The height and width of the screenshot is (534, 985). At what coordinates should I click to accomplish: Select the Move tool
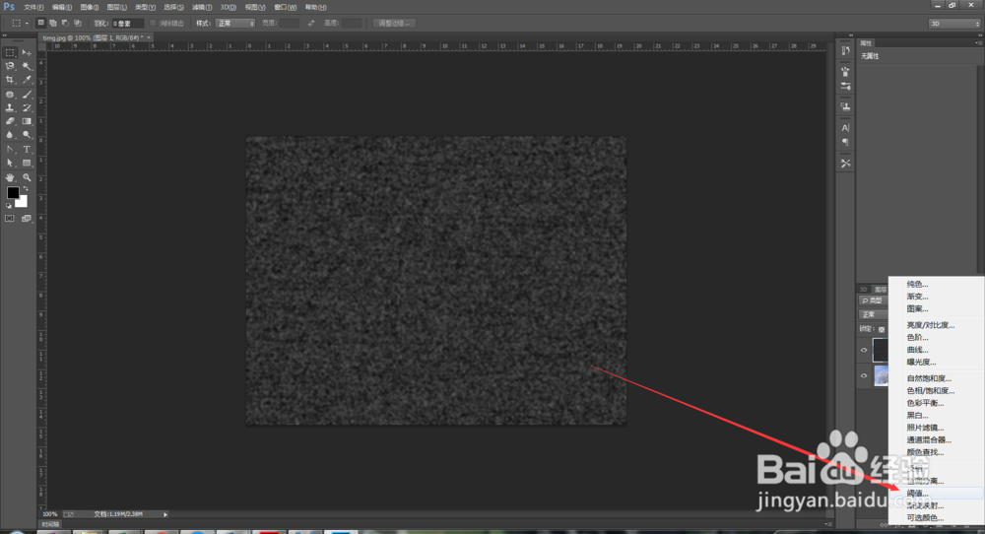pyautogui.click(x=27, y=53)
